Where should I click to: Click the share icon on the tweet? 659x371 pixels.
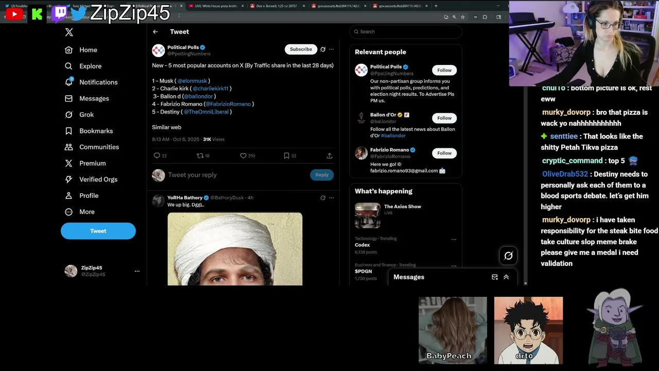click(x=329, y=156)
